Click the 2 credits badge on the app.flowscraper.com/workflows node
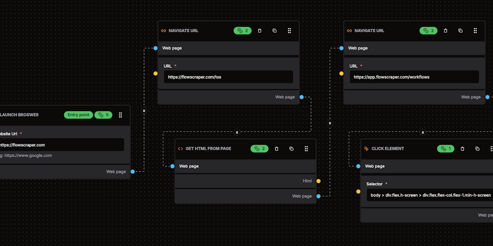The height and width of the screenshot is (246, 493). [x=428, y=31]
